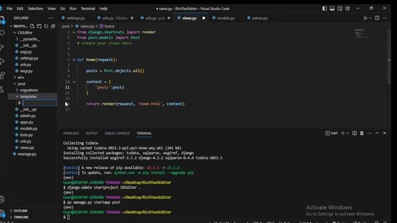
Task: Focus the new file name input
Action: click(x=40, y=103)
